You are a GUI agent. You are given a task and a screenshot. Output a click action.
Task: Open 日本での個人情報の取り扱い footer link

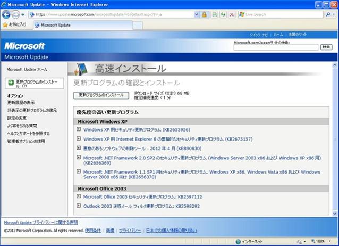171,231
